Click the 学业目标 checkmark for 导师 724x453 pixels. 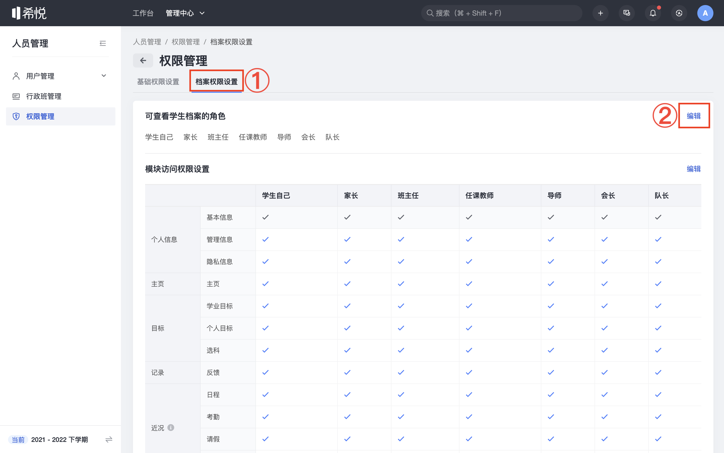551,306
